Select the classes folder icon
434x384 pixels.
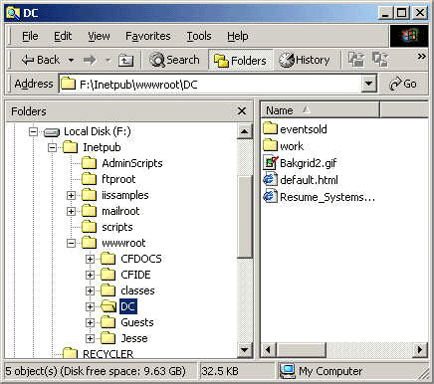(108, 290)
